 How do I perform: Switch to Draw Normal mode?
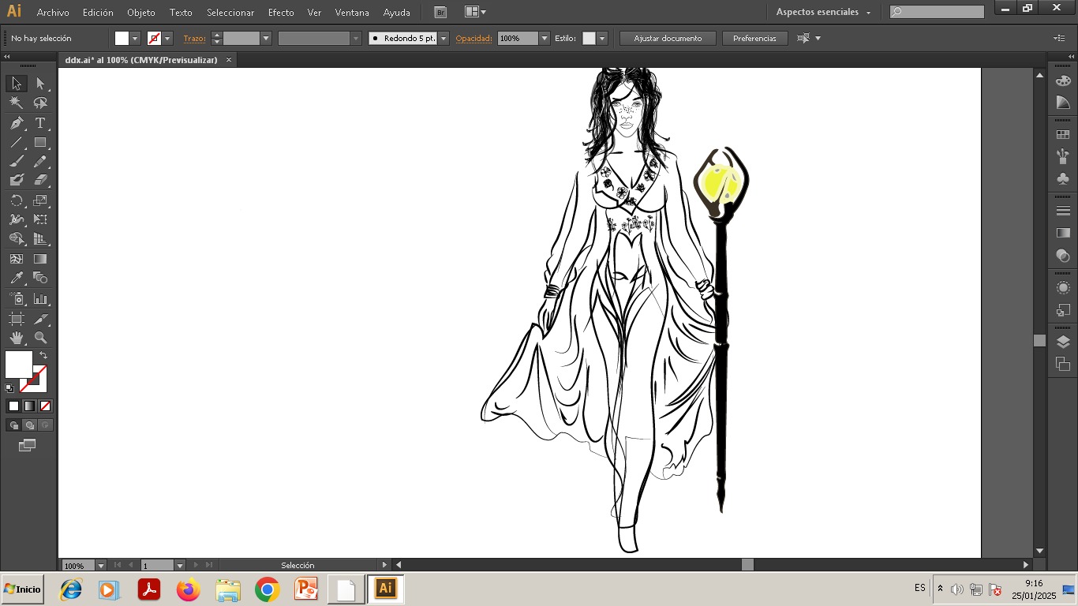tap(13, 425)
